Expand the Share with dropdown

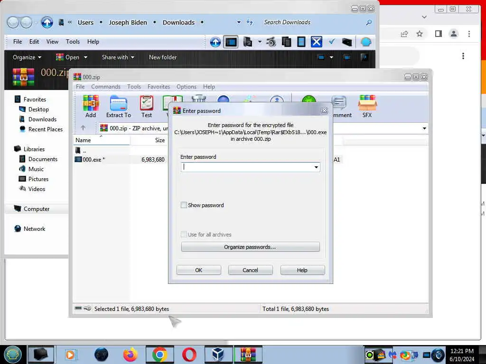[118, 57]
